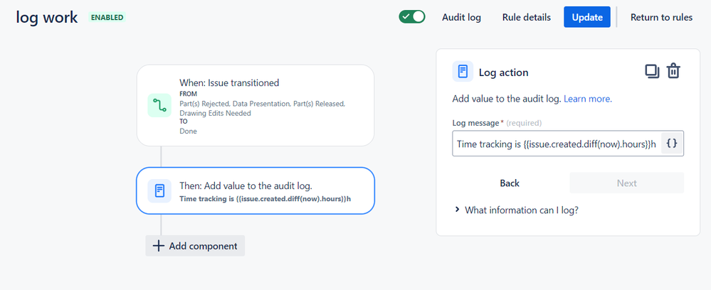Open the Learn more link
The width and height of the screenshot is (711, 290).
click(x=588, y=99)
